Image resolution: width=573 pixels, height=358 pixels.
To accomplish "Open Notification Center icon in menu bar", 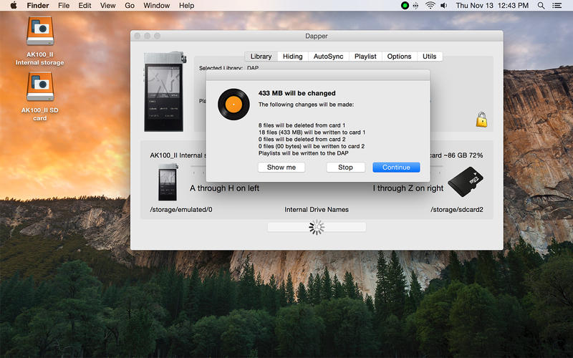I will coord(557,6).
